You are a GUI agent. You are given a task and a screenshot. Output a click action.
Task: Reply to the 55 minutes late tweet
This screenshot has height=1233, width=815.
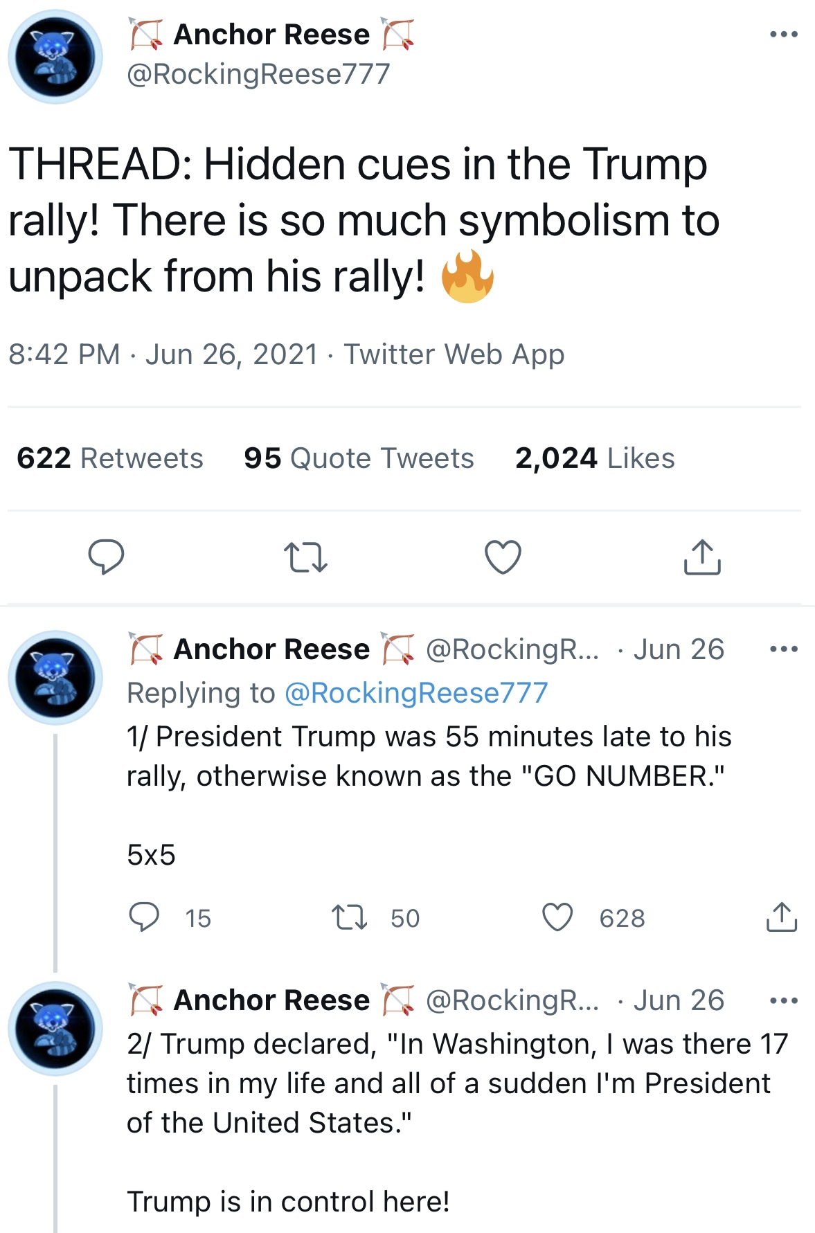(144, 917)
